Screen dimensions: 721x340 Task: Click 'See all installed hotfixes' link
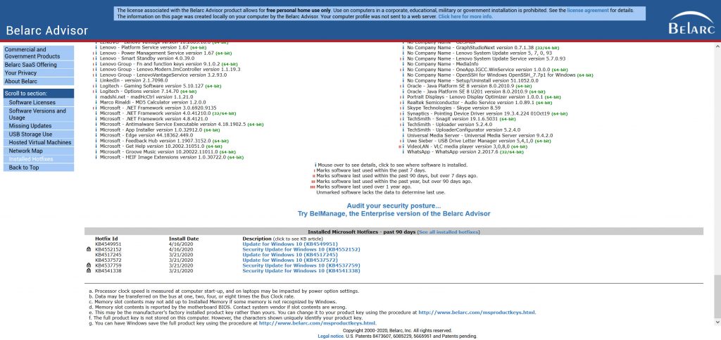coord(449,232)
